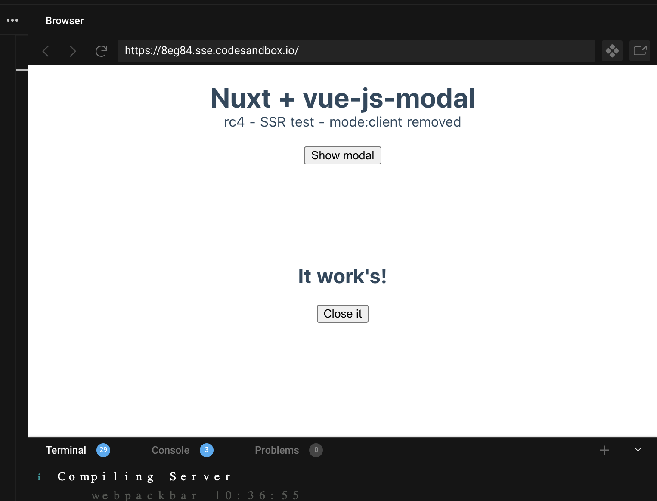
Task: Click the Close it button
Action: (343, 314)
